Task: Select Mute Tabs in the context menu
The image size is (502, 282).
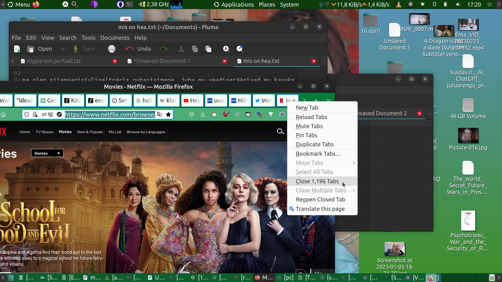Action: click(x=309, y=126)
